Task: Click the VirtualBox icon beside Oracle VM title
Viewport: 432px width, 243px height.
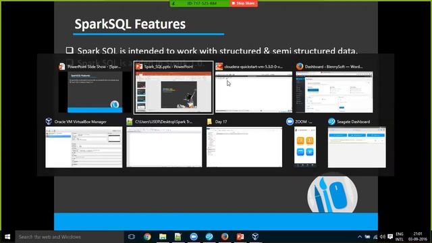Action: [x=49, y=122]
